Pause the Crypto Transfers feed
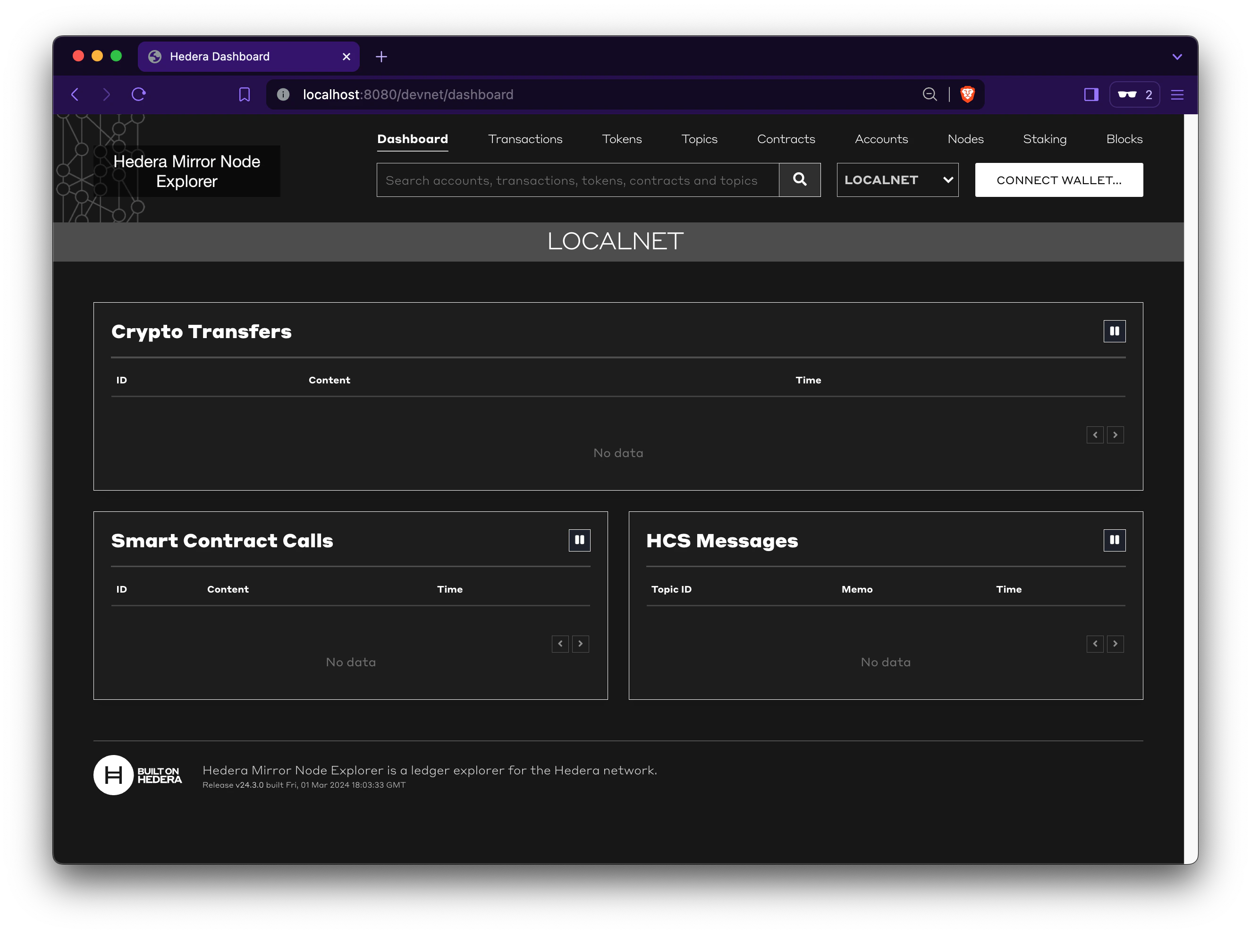 tap(1114, 331)
